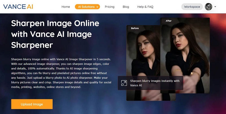Click the VanceAI logo
This screenshot has height=114, width=226.
(x=18, y=7)
